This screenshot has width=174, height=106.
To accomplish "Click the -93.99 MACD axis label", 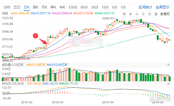I will (6, 98).
